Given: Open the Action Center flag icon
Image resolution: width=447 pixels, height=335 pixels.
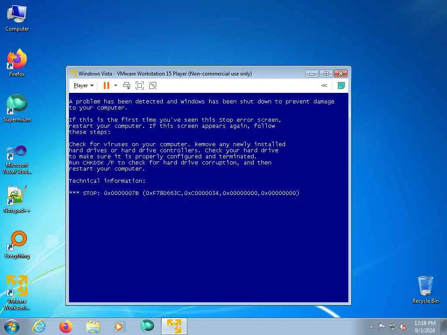Looking at the screenshot, I should coord(382,327).
